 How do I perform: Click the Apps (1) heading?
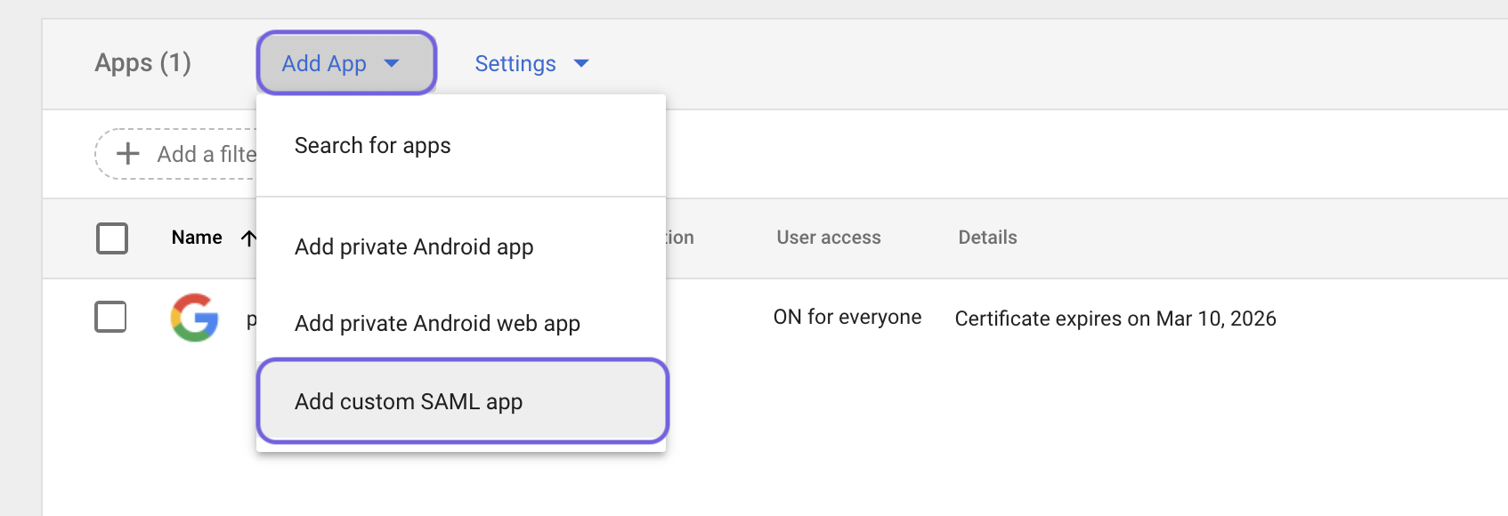point(142,63)
